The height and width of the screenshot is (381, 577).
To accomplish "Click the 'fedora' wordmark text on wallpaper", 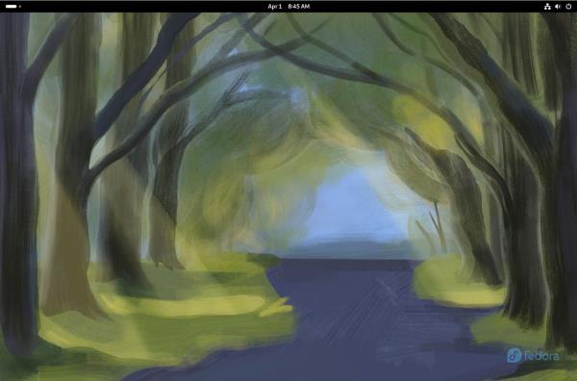I will point(541,356).
